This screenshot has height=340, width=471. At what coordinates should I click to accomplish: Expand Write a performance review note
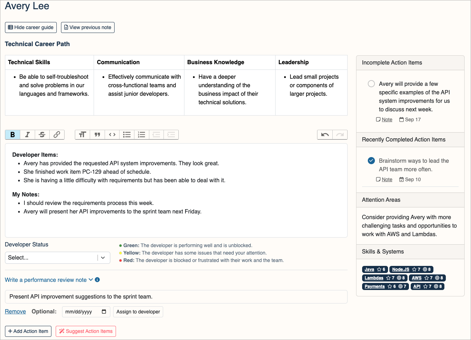(x=49, y=280)
